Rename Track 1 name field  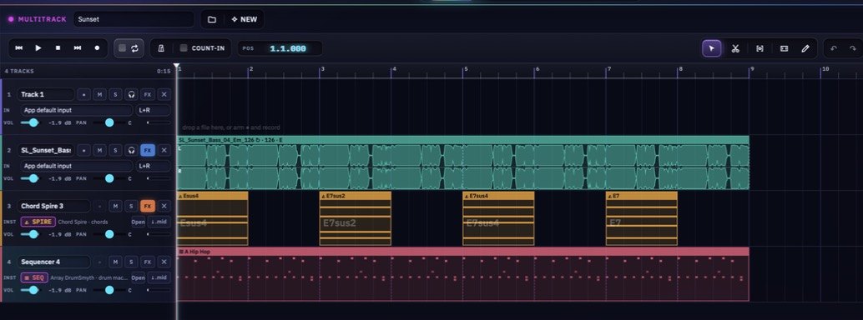point(46,94)
